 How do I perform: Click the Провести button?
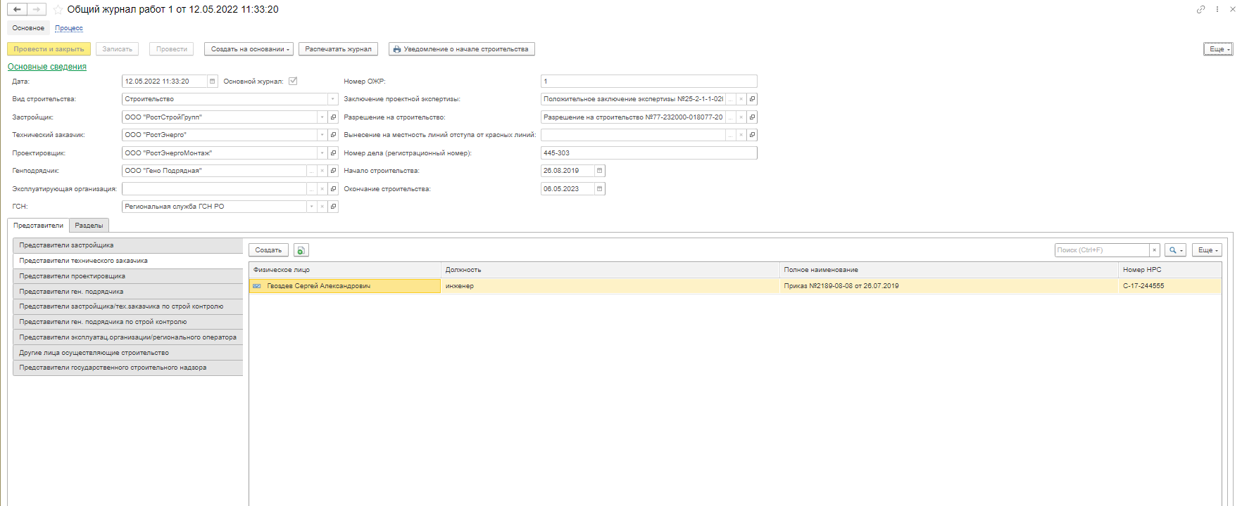[172, 49]
